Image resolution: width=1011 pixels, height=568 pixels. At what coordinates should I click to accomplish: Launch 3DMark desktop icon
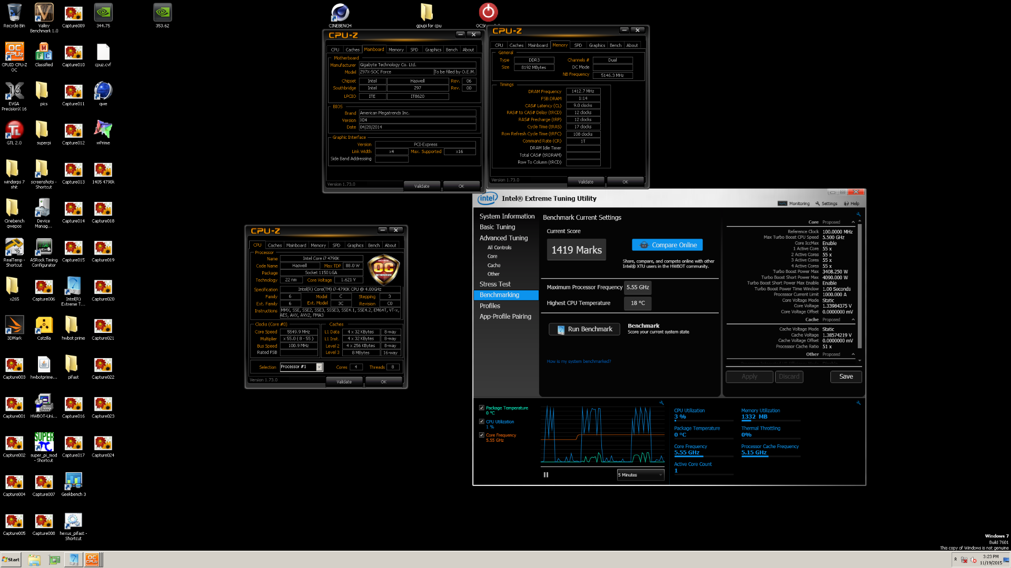coord(14,328)
